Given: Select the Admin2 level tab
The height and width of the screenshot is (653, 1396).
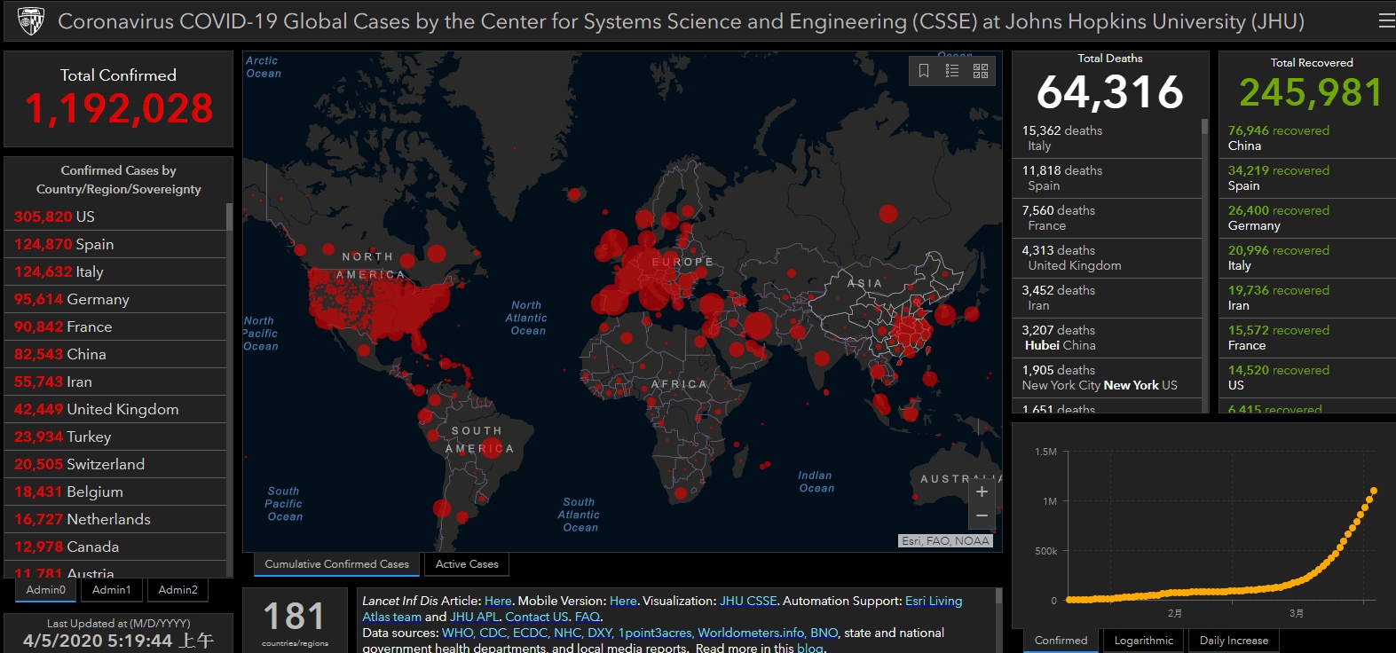Looking at the screenshot, I should (x=178, y=590).
